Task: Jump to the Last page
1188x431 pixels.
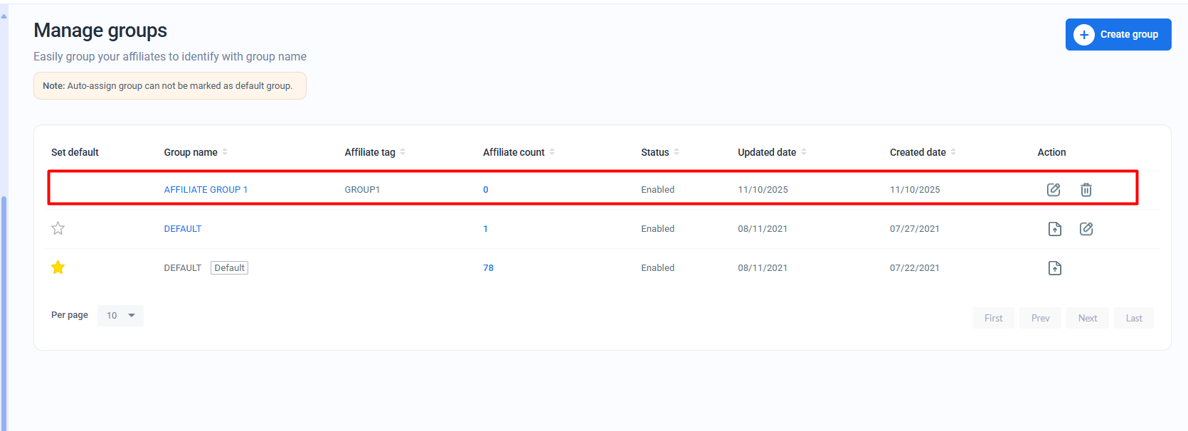Action: (x=1133, y=318)
